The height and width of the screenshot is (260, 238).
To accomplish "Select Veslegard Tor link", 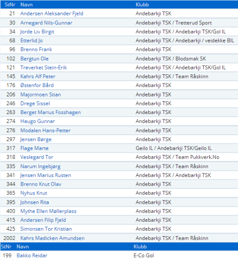I will pyautogui.click(x=37, y=157).
